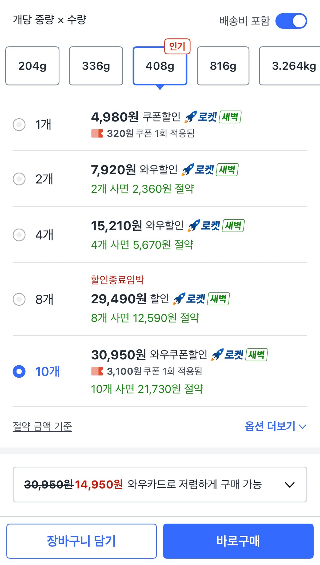Select the 4개 quantity radio button

19,235
